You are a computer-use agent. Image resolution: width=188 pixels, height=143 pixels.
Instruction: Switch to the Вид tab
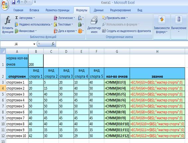tap(140, 10)
